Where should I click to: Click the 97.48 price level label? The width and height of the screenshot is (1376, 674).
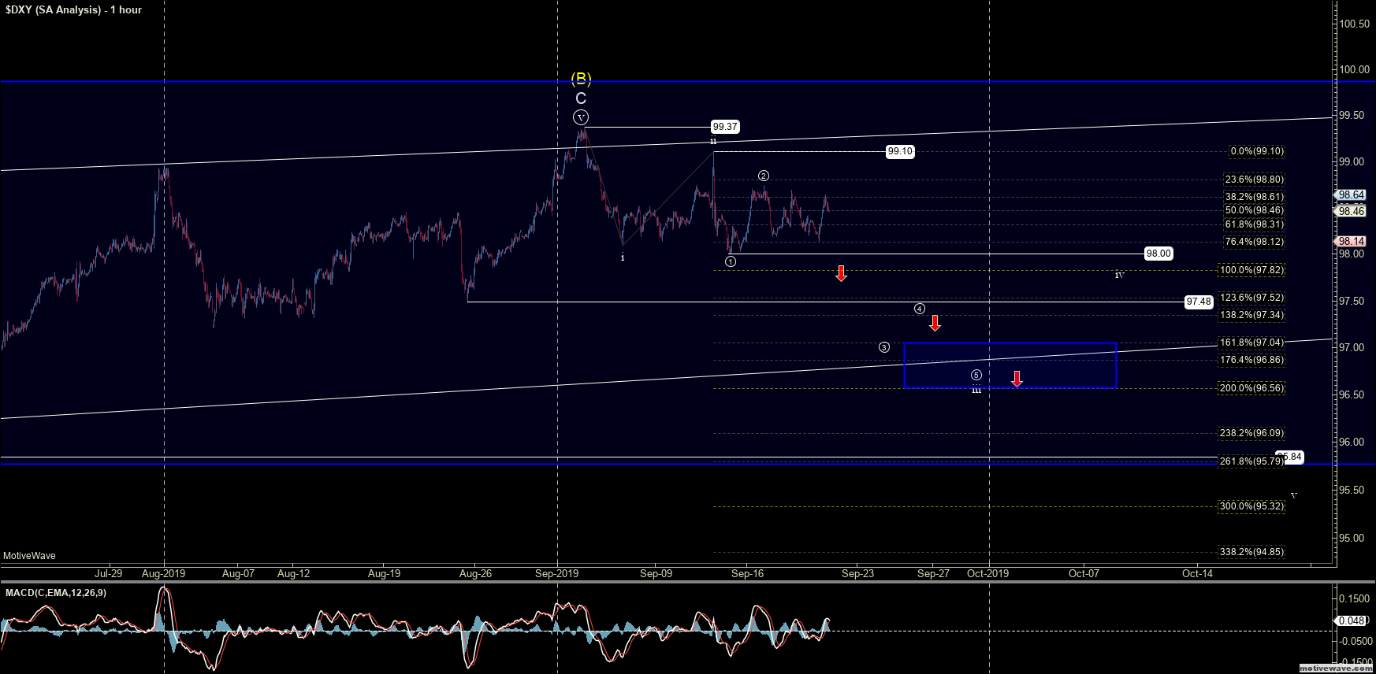tap(1199, 302)
